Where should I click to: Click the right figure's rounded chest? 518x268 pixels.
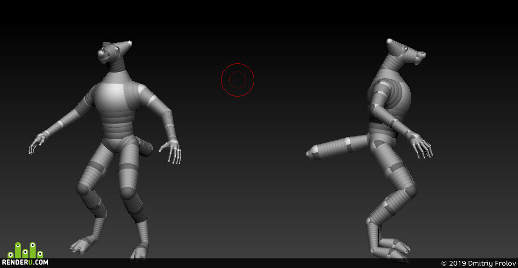pos(396,92)
